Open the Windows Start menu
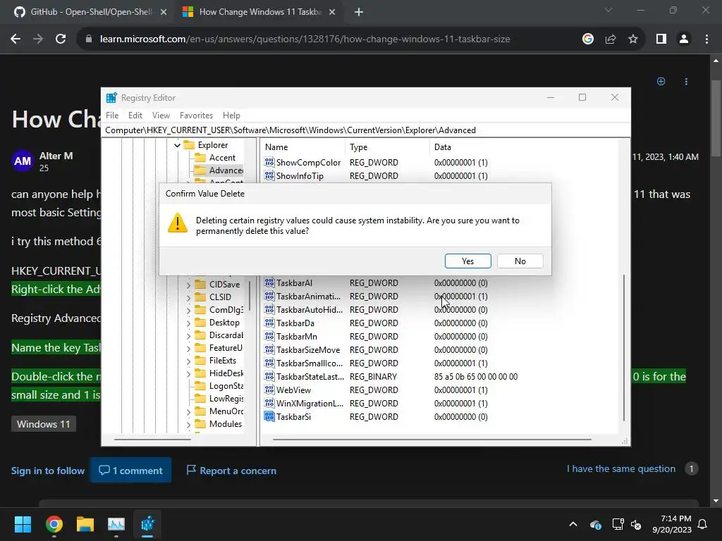This screenshot has height=541, width=722. click(x=23, y=524)
